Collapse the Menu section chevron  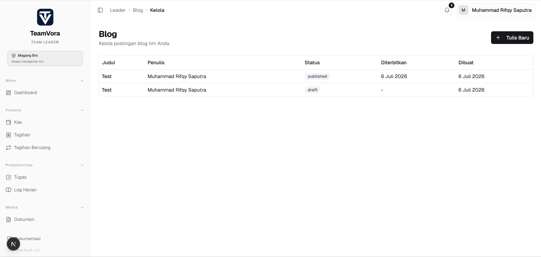coord(82,81)
